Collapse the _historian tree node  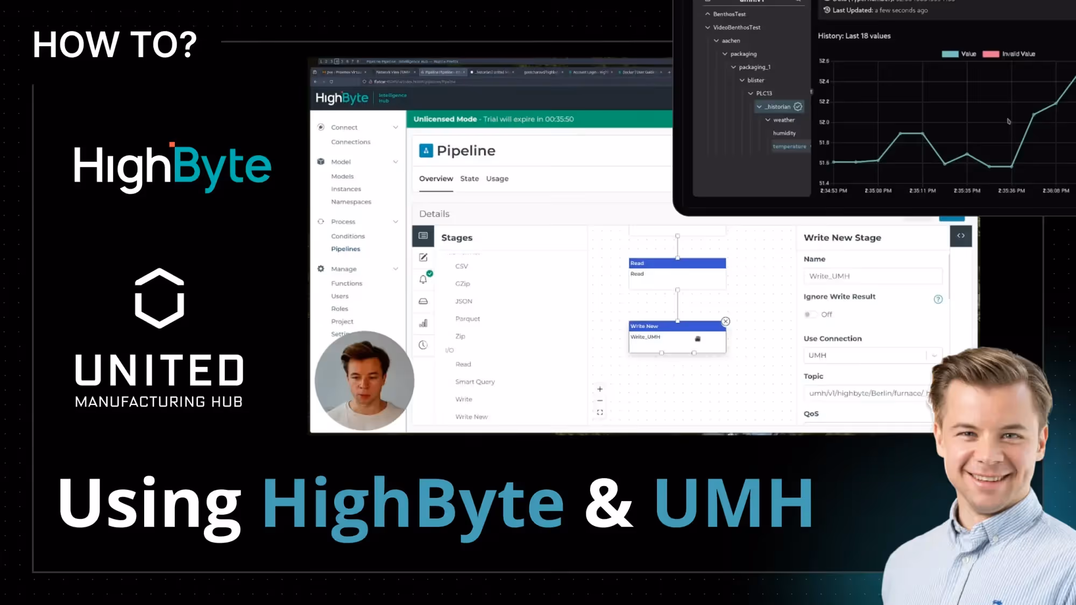759,107
